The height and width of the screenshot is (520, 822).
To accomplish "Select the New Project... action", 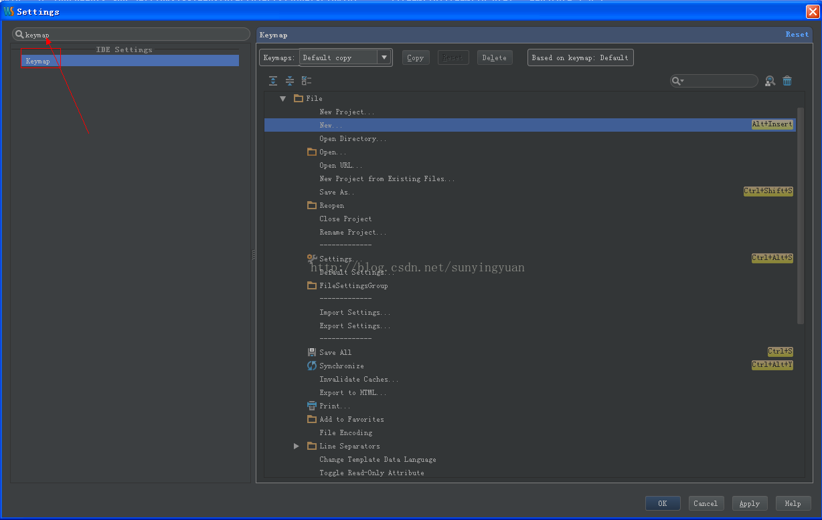I will click(x=347, y=112).
